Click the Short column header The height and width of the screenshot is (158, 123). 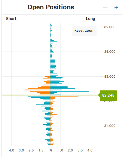(11, 19)
